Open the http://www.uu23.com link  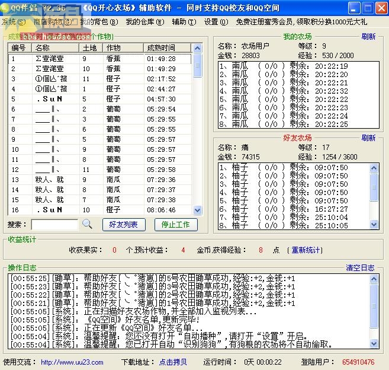[72, 362]
